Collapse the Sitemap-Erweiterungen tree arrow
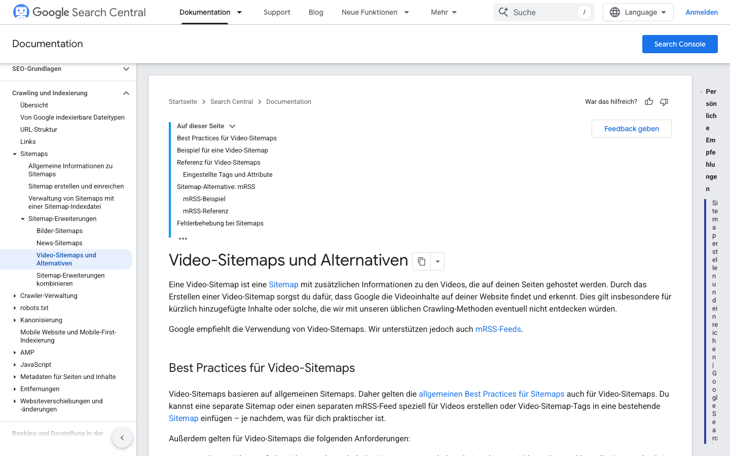The height and width of the screenshot is (456, 730). point(23,219)
